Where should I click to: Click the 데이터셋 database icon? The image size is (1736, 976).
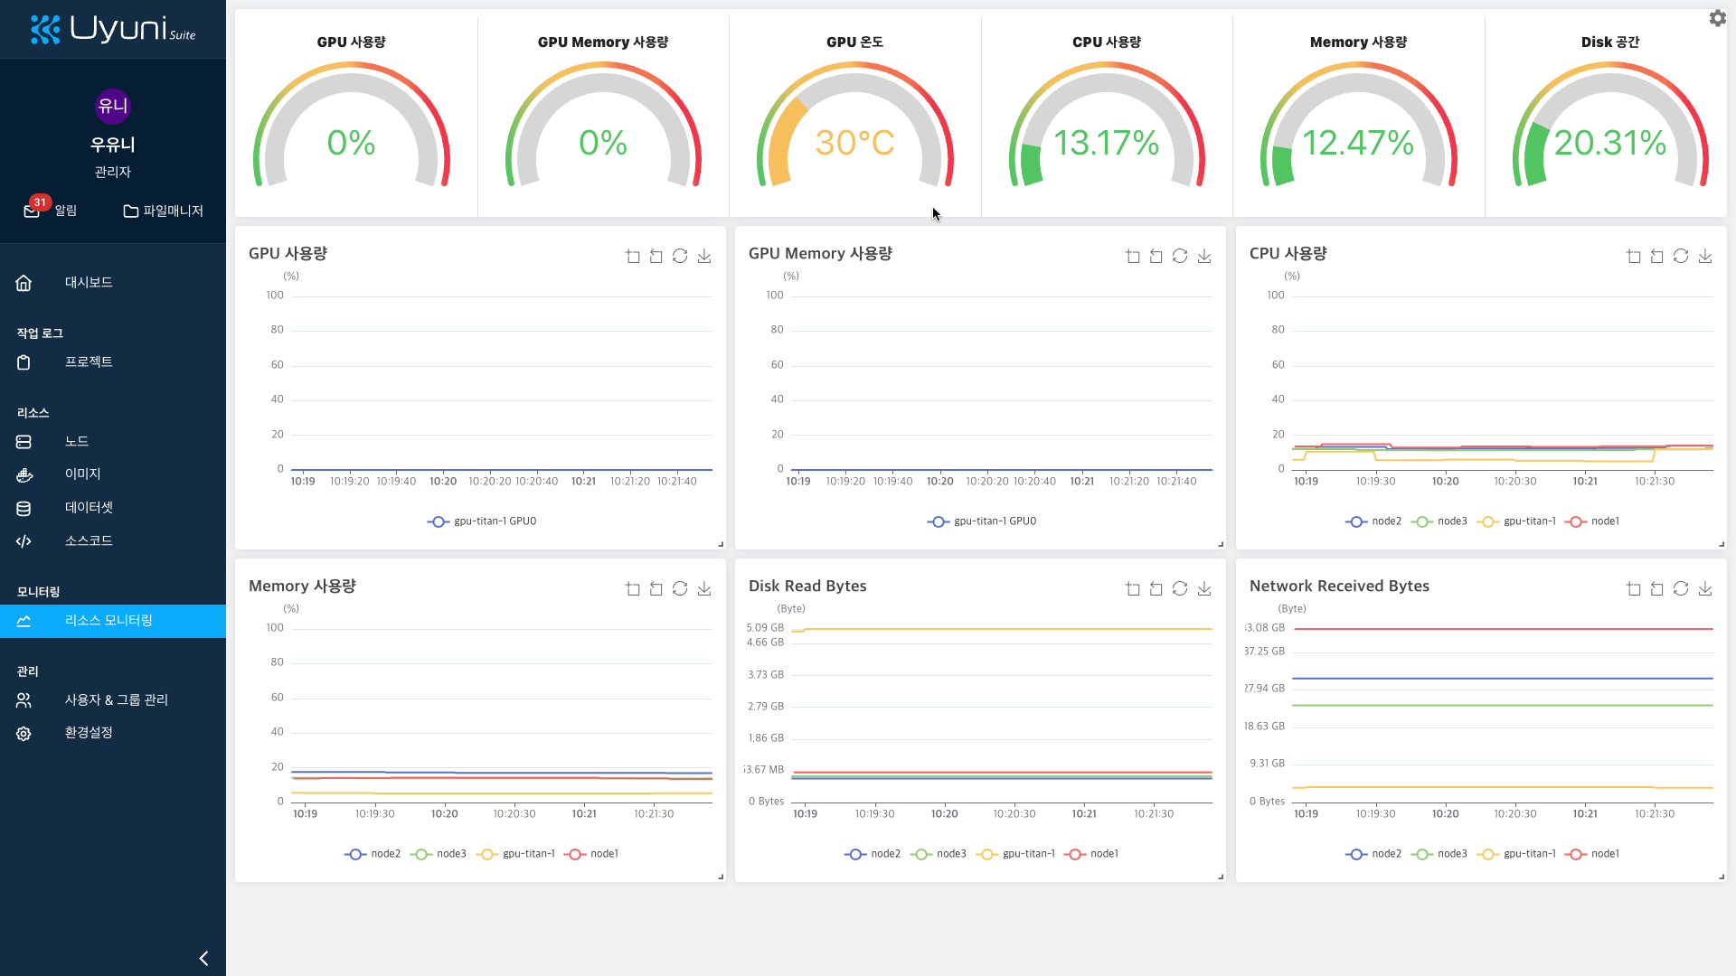pyautogui.click(x=24, y=508)
